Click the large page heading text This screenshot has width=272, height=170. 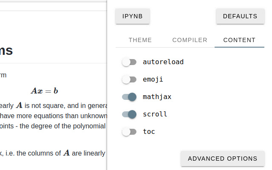click(6, 51)
